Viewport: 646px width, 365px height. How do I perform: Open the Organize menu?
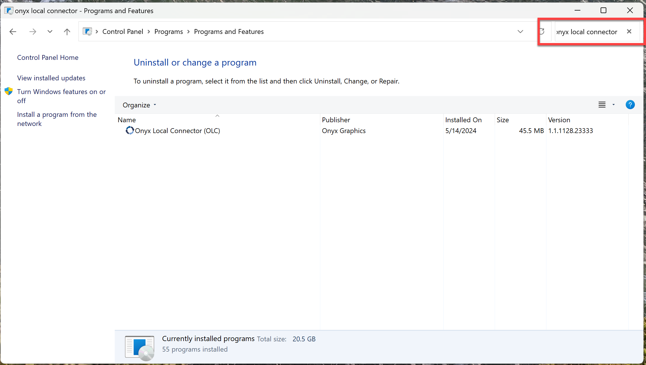pos(139,105)
